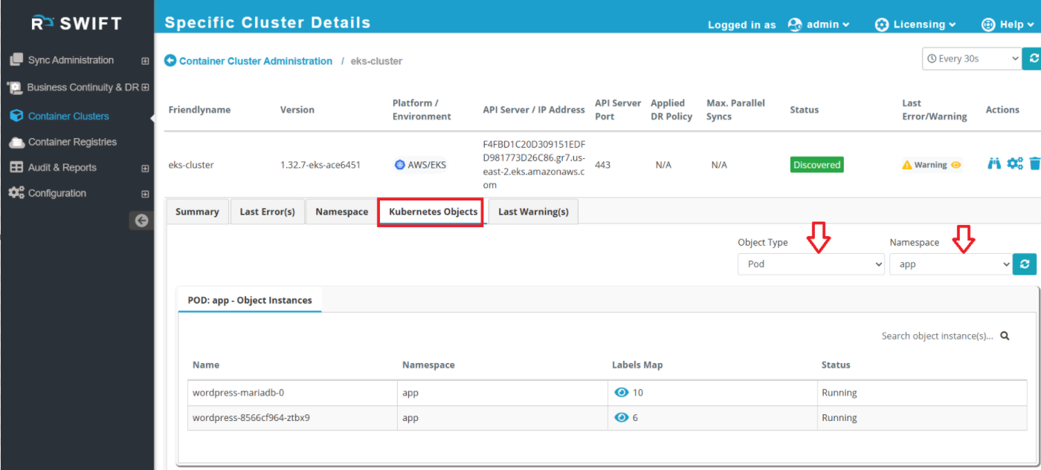
Task: Open the Namespace dropdown showing app
Action: (x=951, y=264)
